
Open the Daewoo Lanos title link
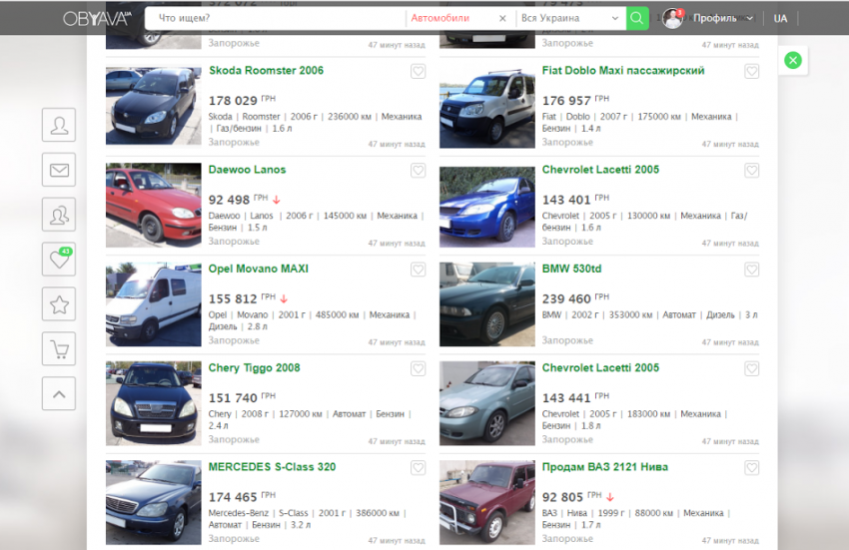[x=247, y=170]
